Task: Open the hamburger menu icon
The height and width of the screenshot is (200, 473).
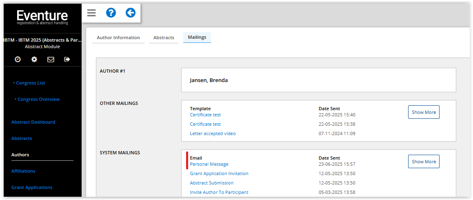Action: point(91,13)
